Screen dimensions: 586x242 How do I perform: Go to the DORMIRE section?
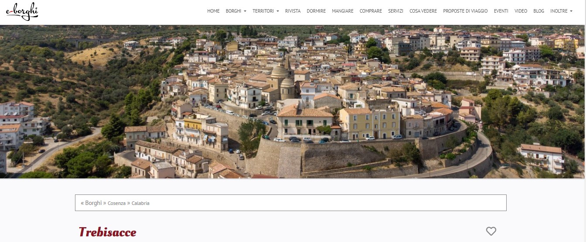[x=316, y=11]
